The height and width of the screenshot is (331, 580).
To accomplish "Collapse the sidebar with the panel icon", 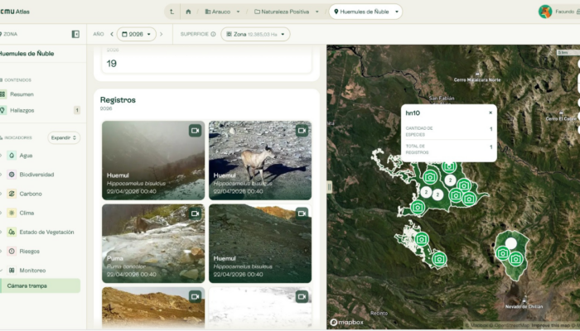I will pos(75,35).
